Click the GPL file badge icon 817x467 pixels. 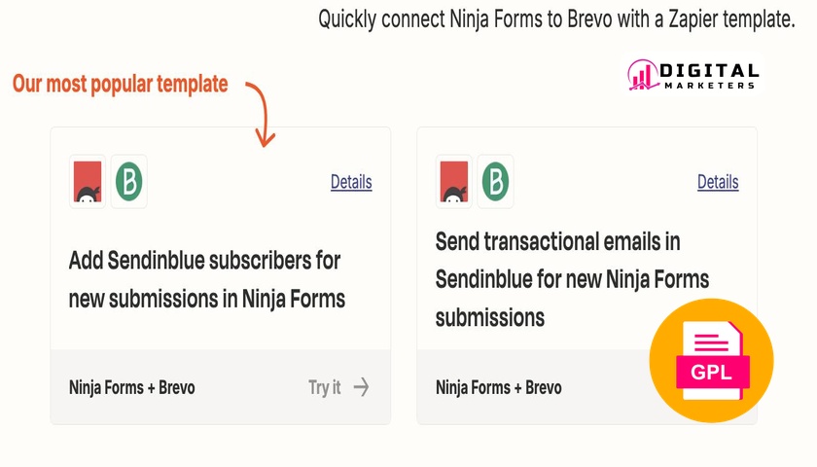[712, 361]
